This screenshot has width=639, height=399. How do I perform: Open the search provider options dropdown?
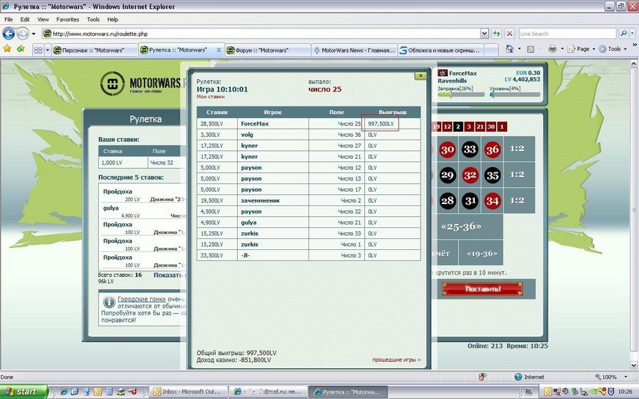(632, 34)
